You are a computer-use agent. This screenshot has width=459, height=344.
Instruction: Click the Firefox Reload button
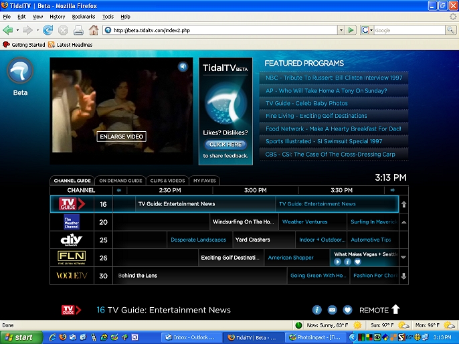(x=48, y=30)
